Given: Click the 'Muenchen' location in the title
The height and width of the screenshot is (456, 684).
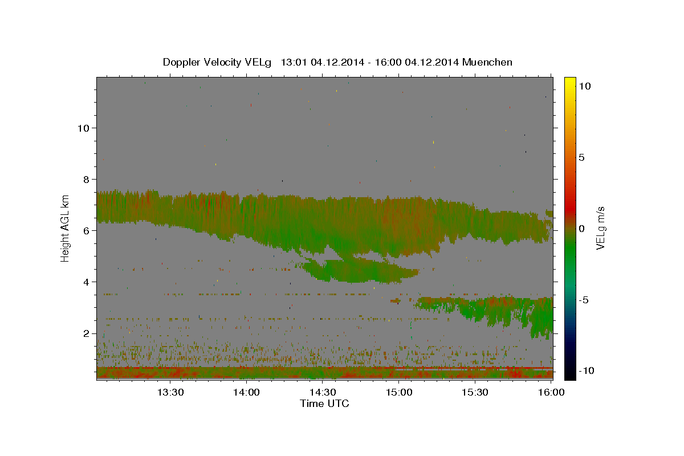Looking at the screenshot, I should click(x=487, y=62).
